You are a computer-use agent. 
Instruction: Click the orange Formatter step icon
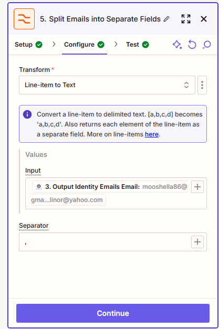coord(24,19)
